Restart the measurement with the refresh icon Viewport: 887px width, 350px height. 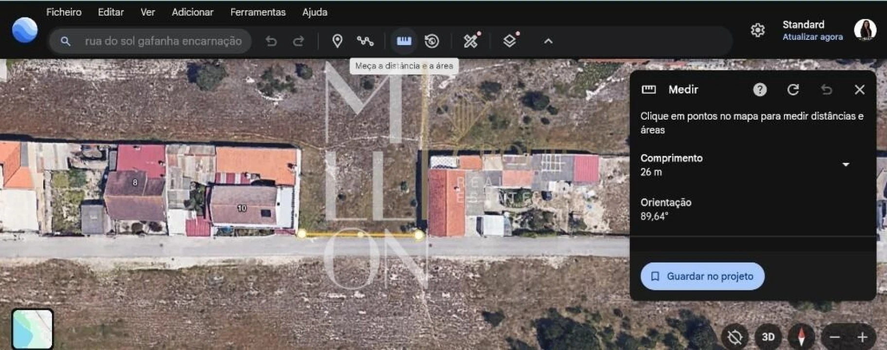[x=793, y=89]
